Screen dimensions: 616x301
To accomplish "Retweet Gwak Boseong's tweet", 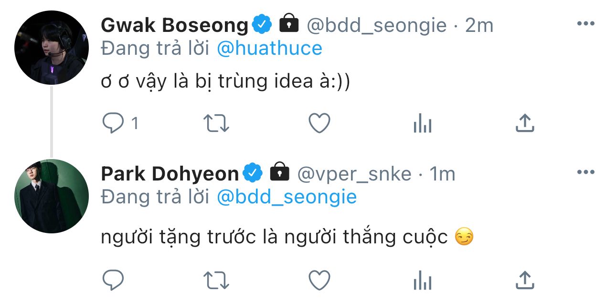I will pyautogui.click(x=217, y=124).
